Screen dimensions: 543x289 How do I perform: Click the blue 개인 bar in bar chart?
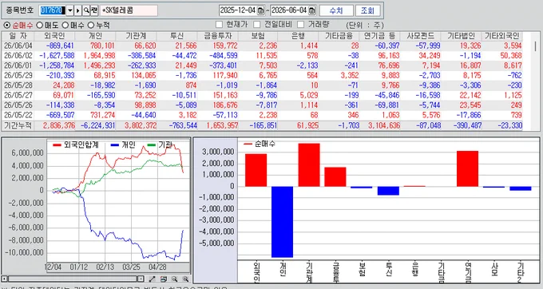(282, 222)
